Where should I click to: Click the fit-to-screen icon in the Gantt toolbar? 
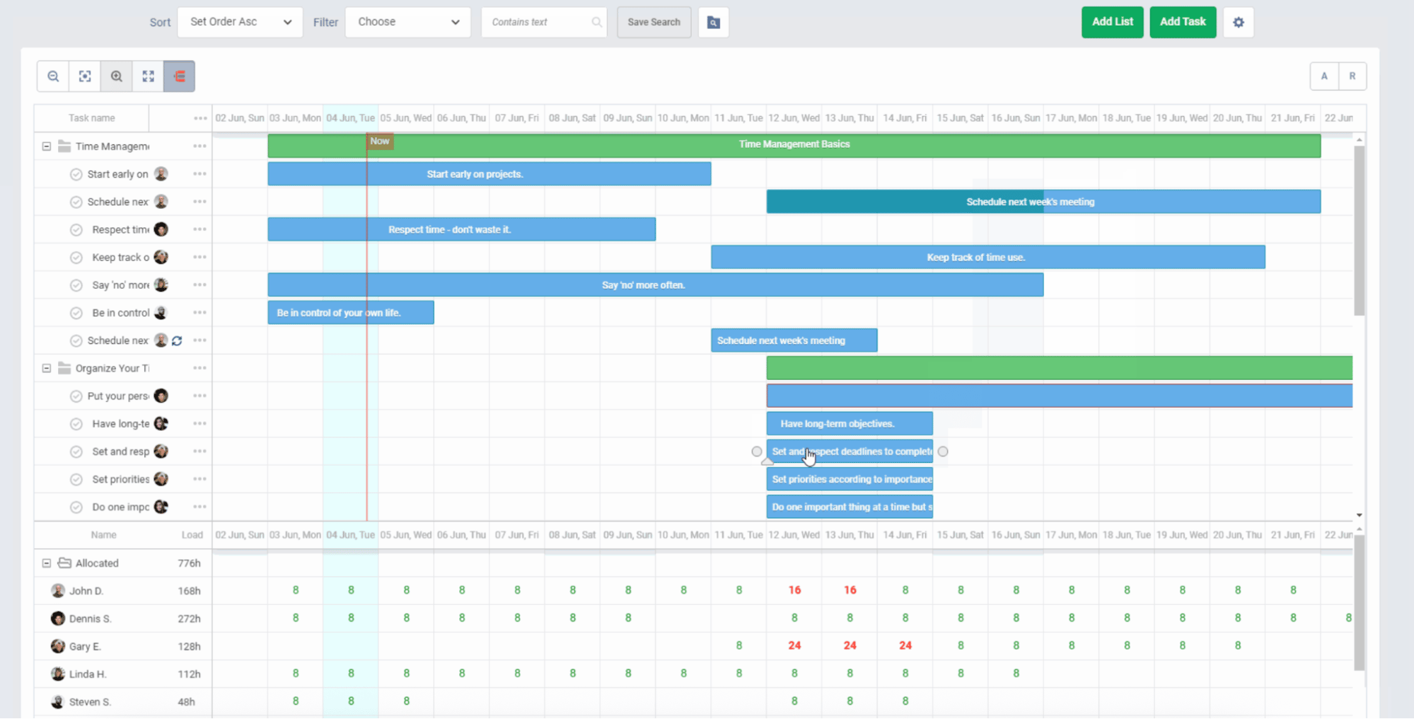click(85, 76)
